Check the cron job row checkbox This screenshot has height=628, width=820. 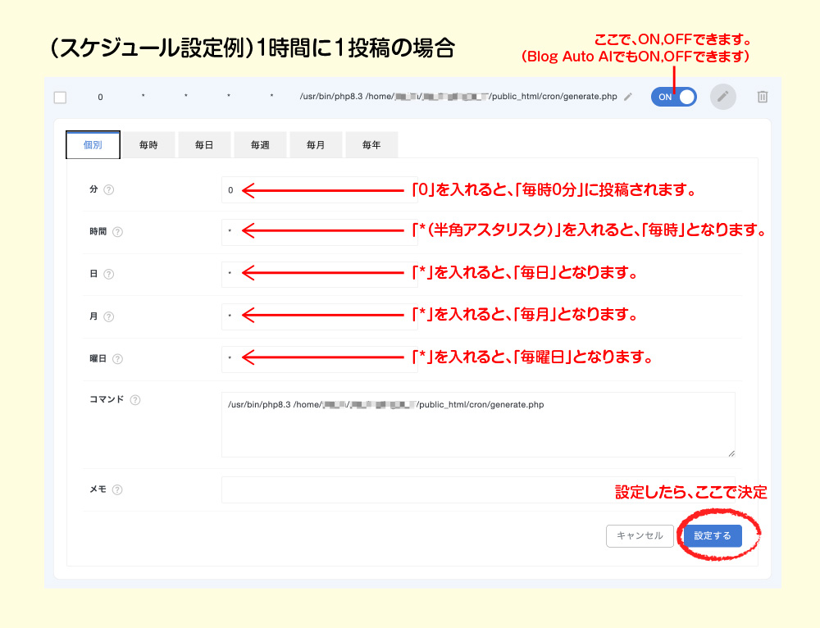(60, 98)
